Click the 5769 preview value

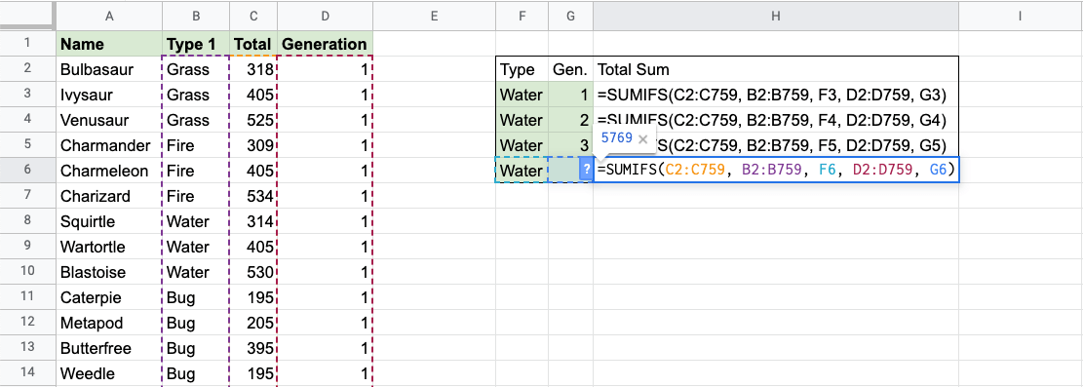(617, 138)
